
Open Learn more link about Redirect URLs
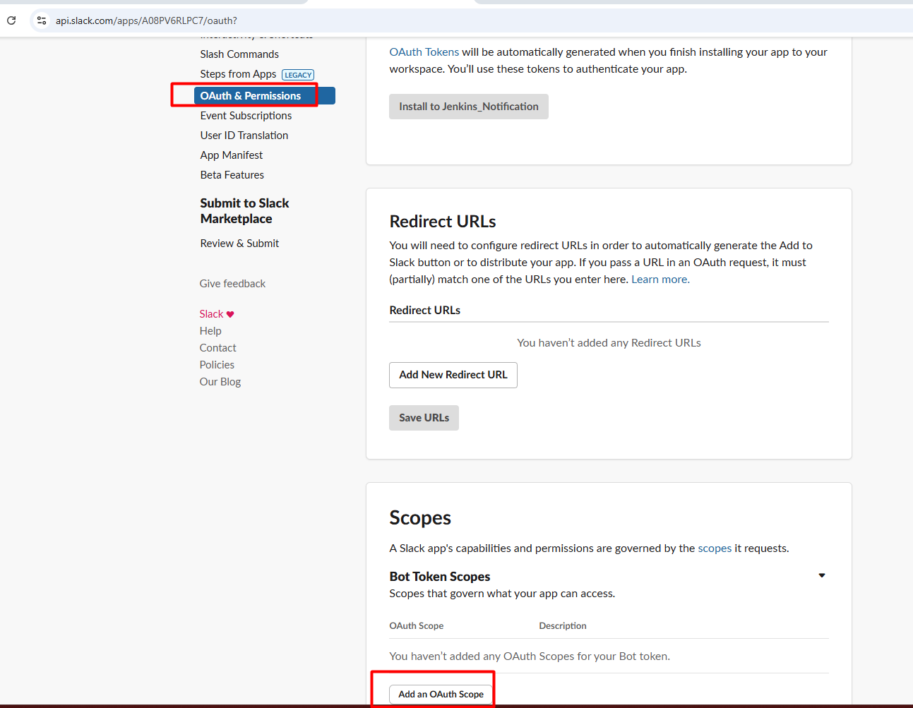[660, 280]
